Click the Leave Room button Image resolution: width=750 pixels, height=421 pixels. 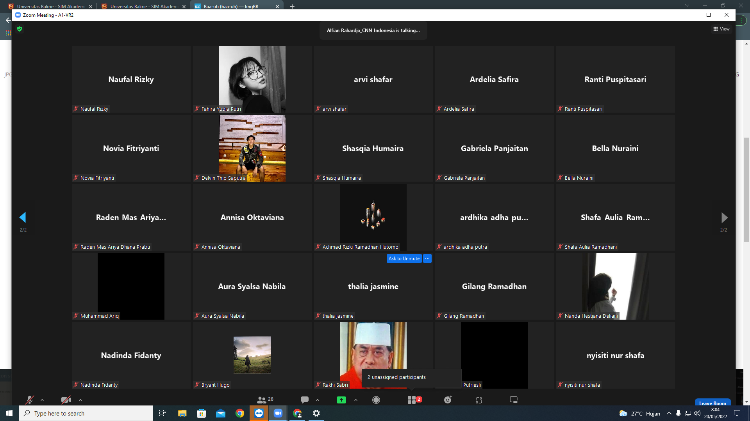click(x=712, y=403)
